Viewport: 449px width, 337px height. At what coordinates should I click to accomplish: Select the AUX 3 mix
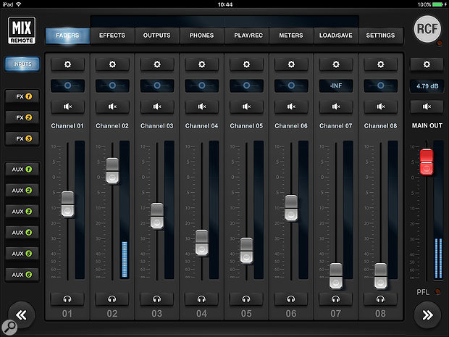click(x=22, y=212)
